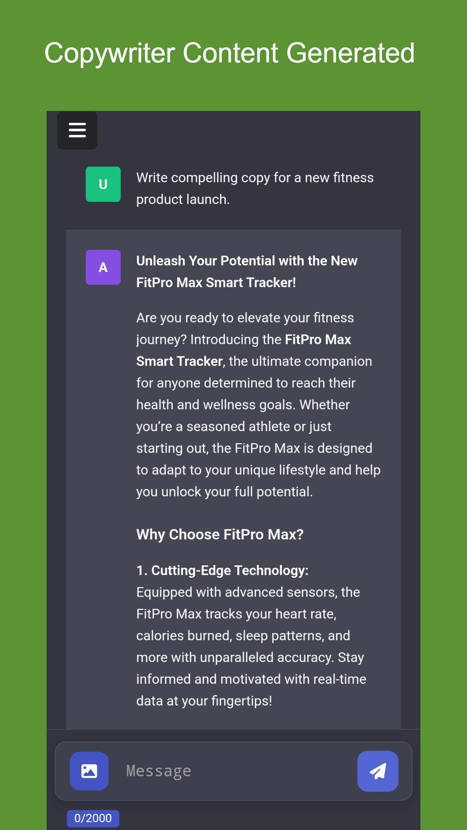The height and width of the screenshot is (830, 467).
Task: Click the 'Equipped with advanced sensors' paragraph
Action: point(248,592)
